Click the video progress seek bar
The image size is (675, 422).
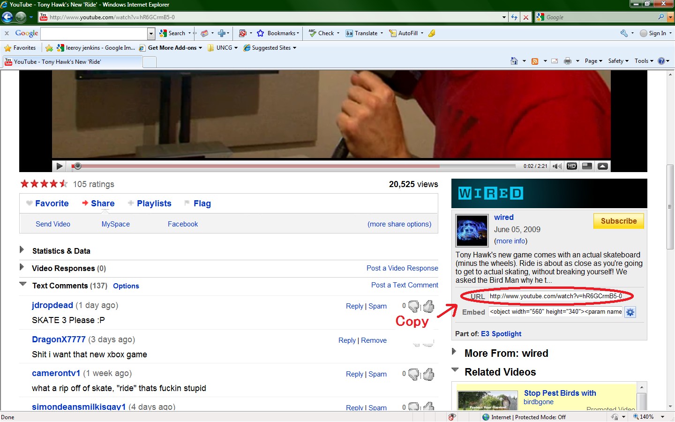tap(293, 166)
